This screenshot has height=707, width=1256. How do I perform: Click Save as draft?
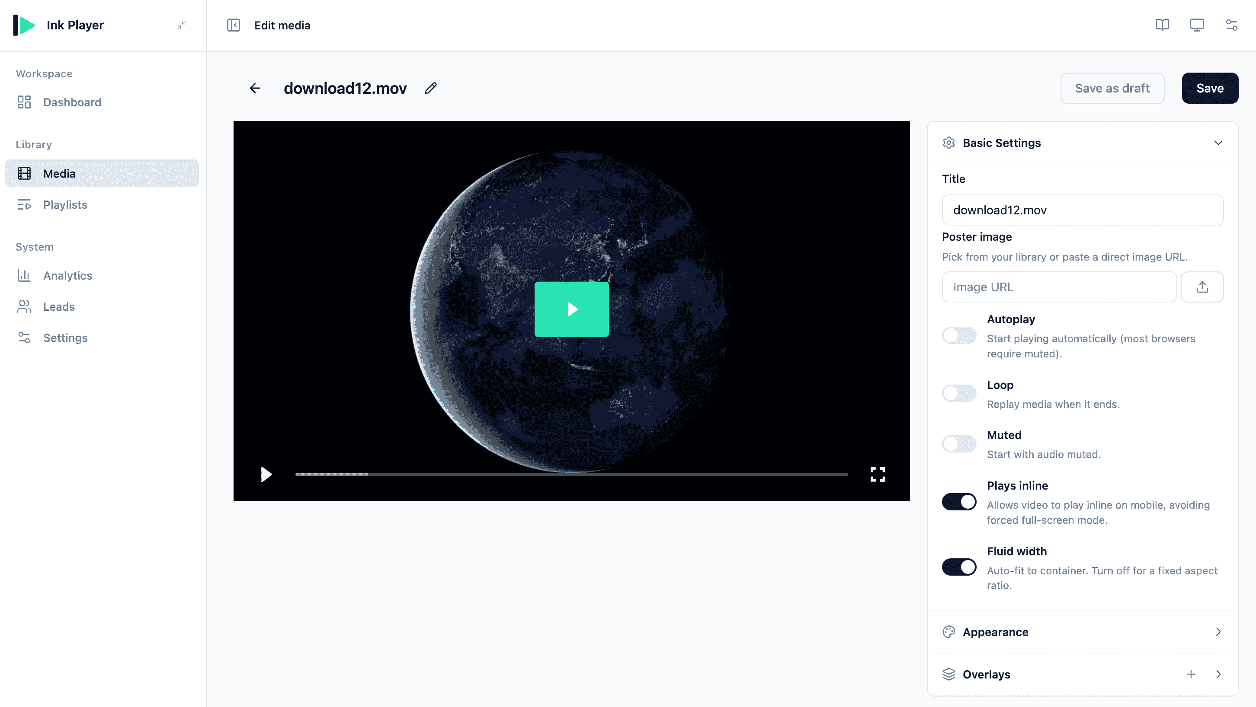click(x=1112, y=88)
